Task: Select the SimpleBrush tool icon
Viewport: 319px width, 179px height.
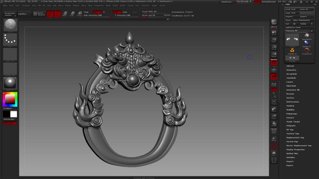Action: [x=292, y=51]
